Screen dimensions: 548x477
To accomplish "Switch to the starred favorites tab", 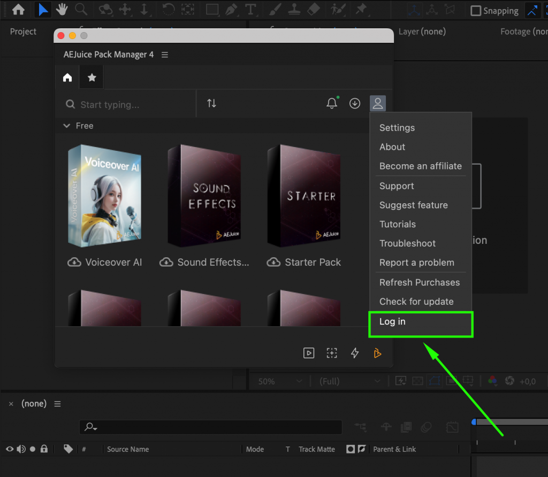I will pos(91,76).
